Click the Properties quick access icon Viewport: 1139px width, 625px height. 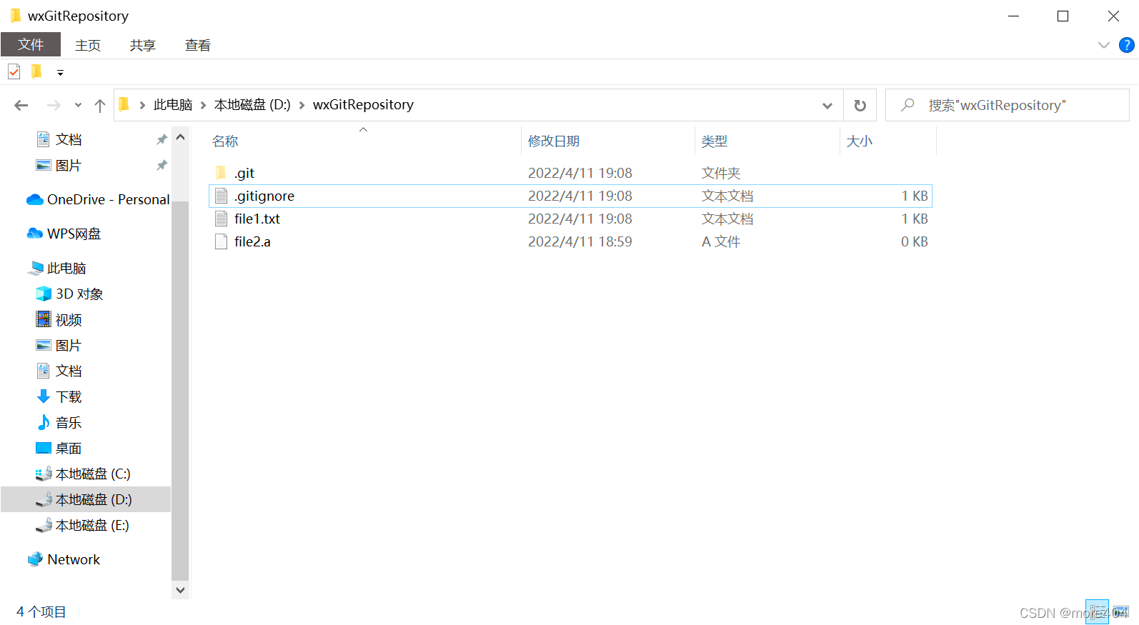coord(14,72)
